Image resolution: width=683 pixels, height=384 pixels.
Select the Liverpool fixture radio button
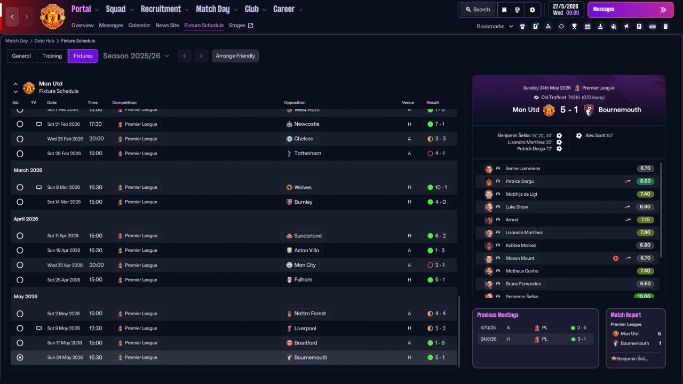20,329
